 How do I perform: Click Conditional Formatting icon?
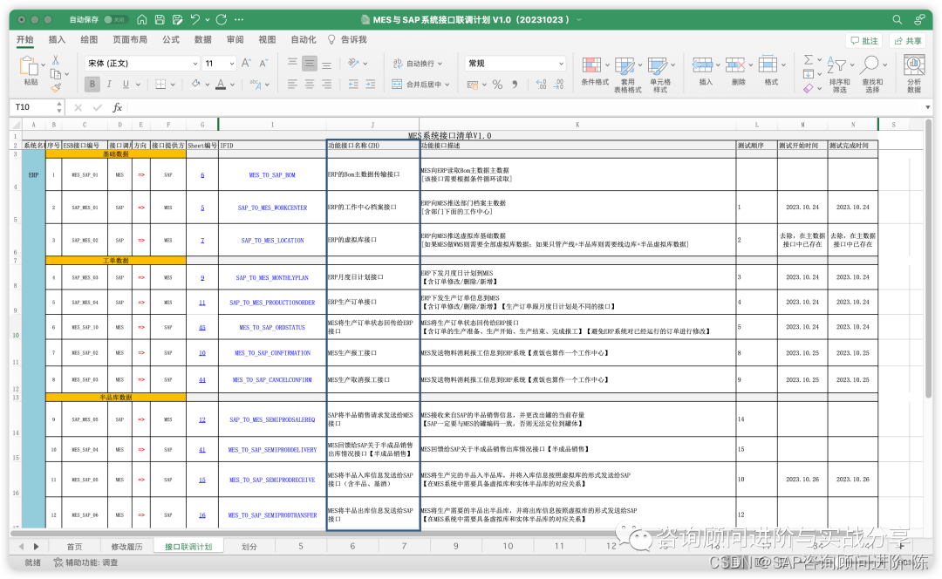point(591,65)
